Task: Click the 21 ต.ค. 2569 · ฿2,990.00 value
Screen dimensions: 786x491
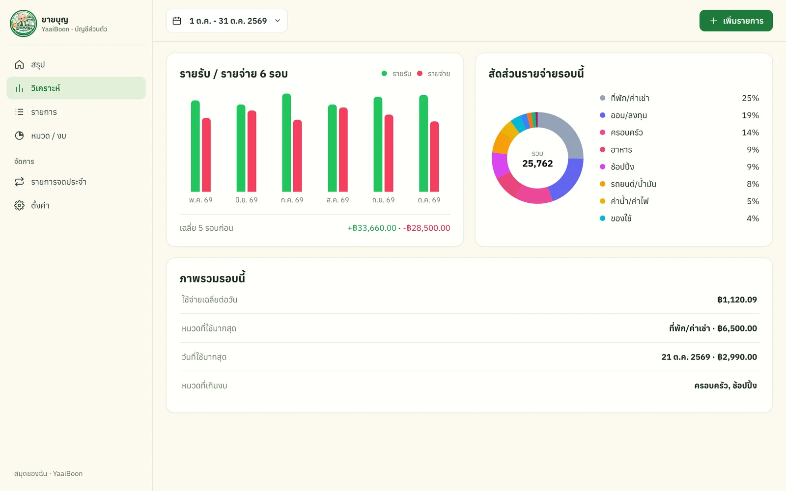Action: pyautogui.click(x=709, y=357)
